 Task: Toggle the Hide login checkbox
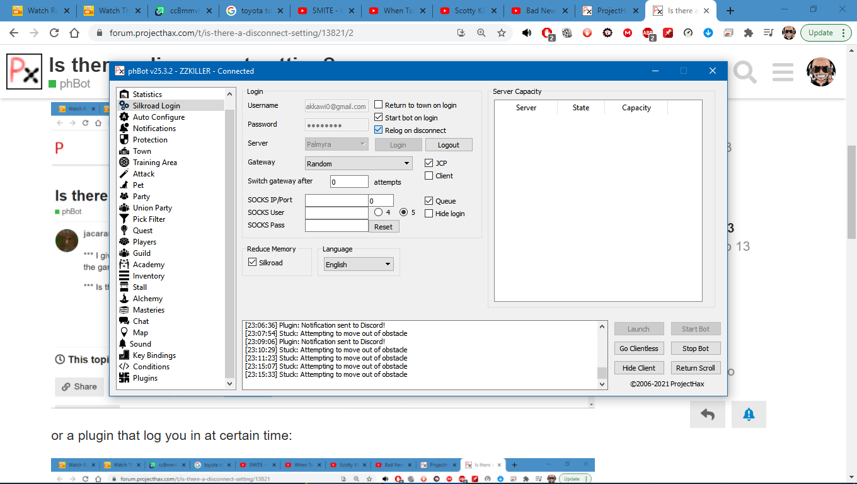[x=429, y=214]
